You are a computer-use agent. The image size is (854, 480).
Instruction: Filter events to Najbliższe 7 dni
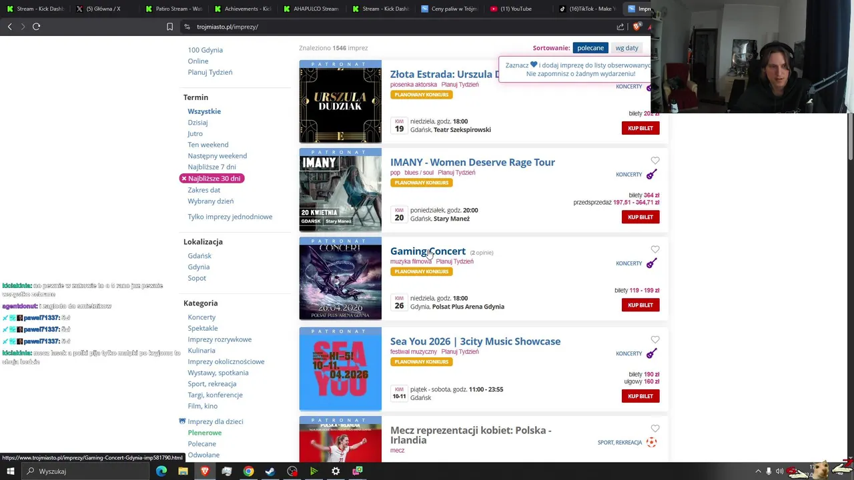[212, 167]
